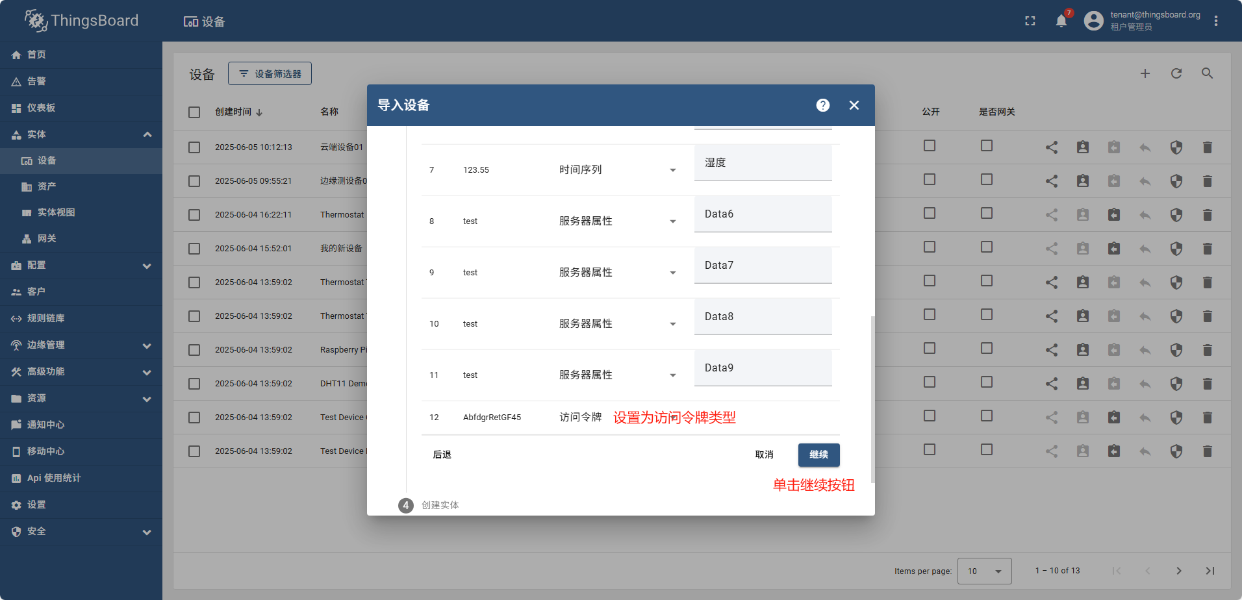
Task: Click the add device plus icon
Action: pyautogui.click(x=1145, y=73)
